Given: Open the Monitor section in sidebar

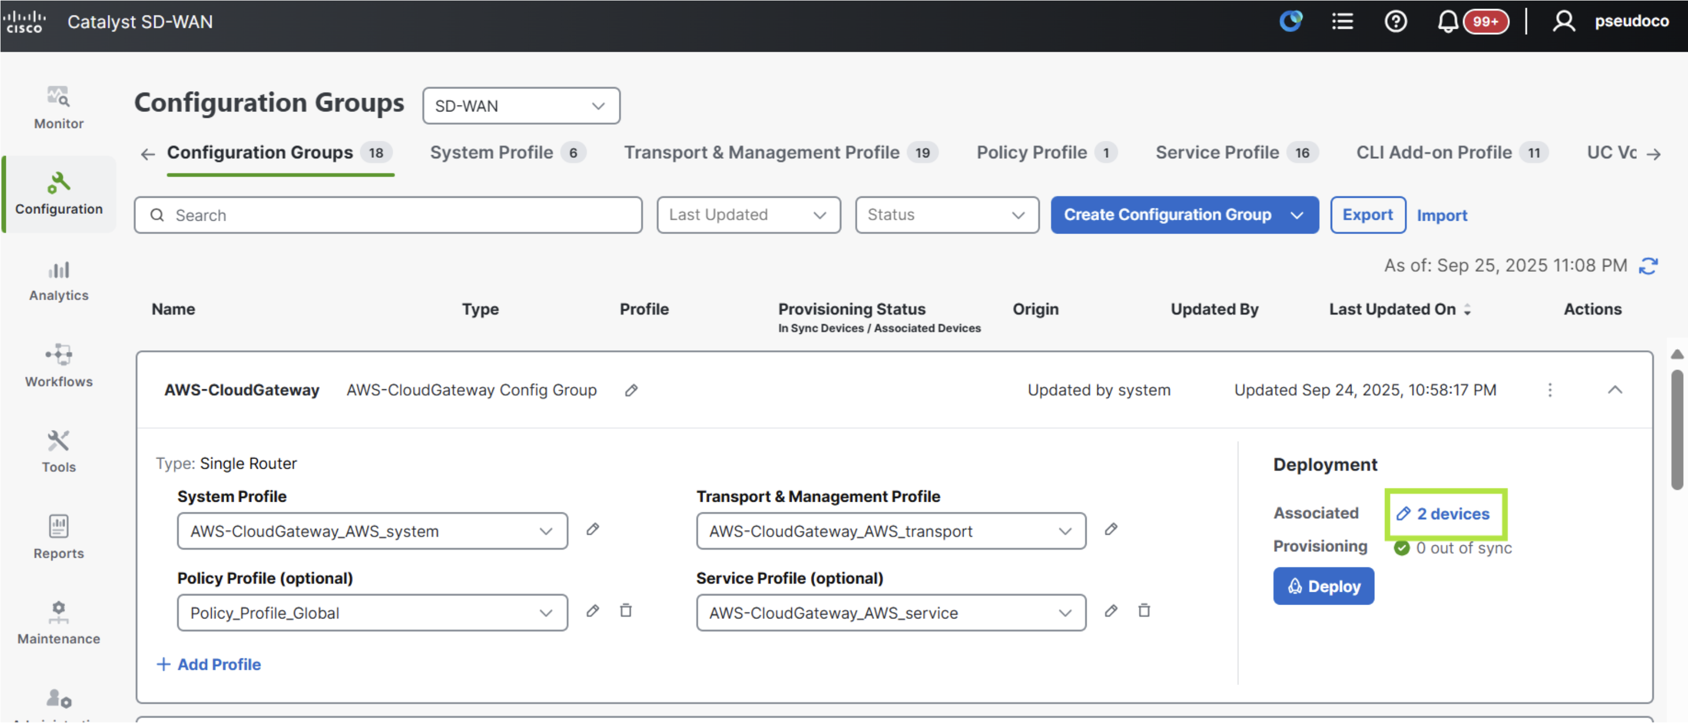Looking at the screenshot, I should (58, 108).
